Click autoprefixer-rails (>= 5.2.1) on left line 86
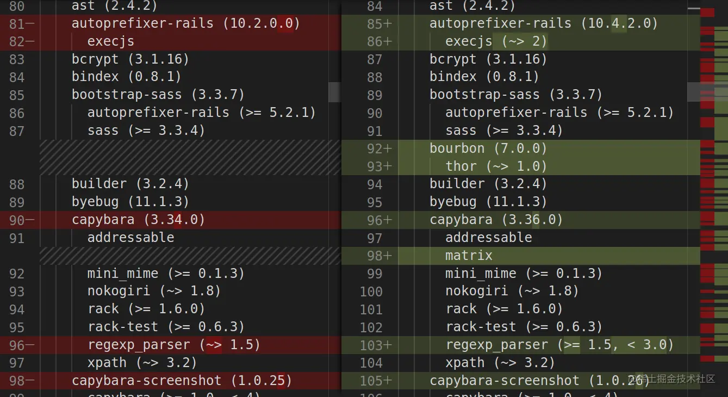 coord(202,113)
